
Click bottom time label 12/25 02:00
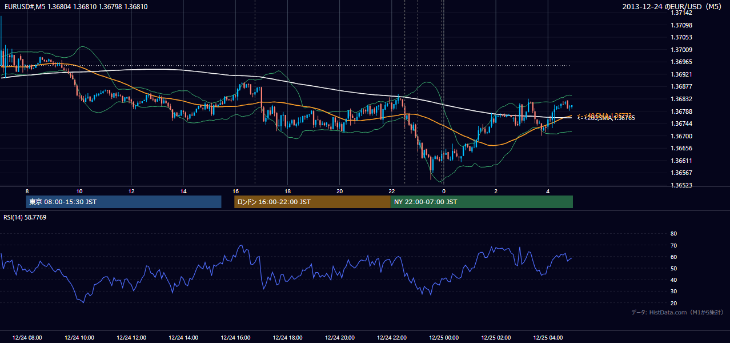point(496,338)
